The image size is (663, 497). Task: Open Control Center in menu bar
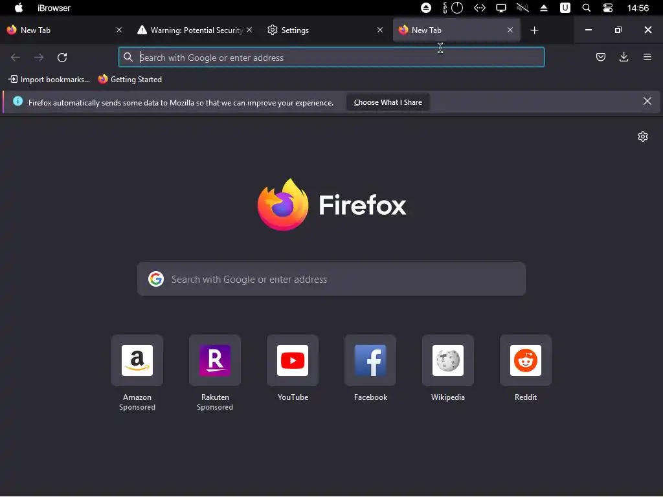(608, 8)
